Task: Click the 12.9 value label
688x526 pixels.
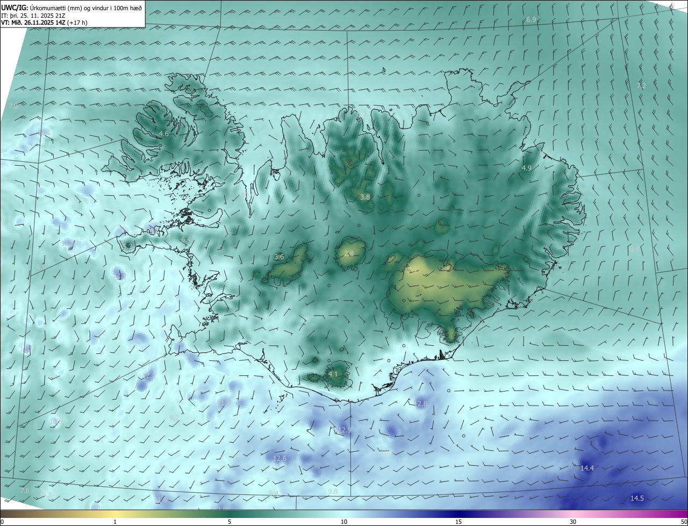Action: pyautogui.click(x=345, y=430)
